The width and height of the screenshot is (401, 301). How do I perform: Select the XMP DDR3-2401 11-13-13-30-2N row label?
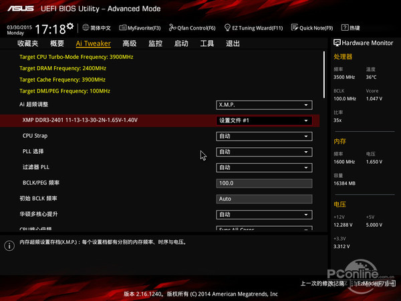pyautogui.click(x=80, y=120)
